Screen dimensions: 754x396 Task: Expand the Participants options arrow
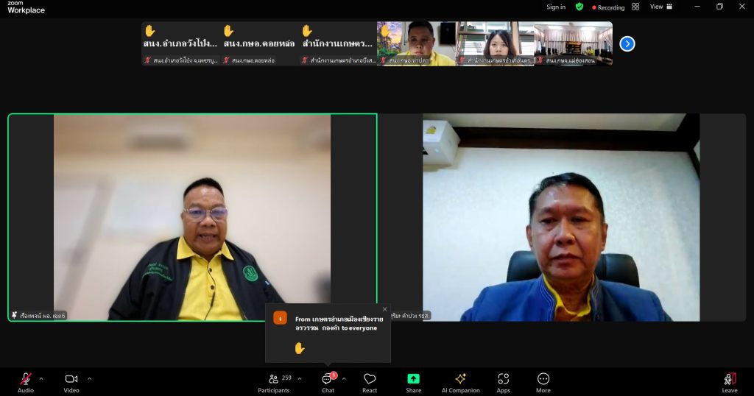(x=300, y=379)
